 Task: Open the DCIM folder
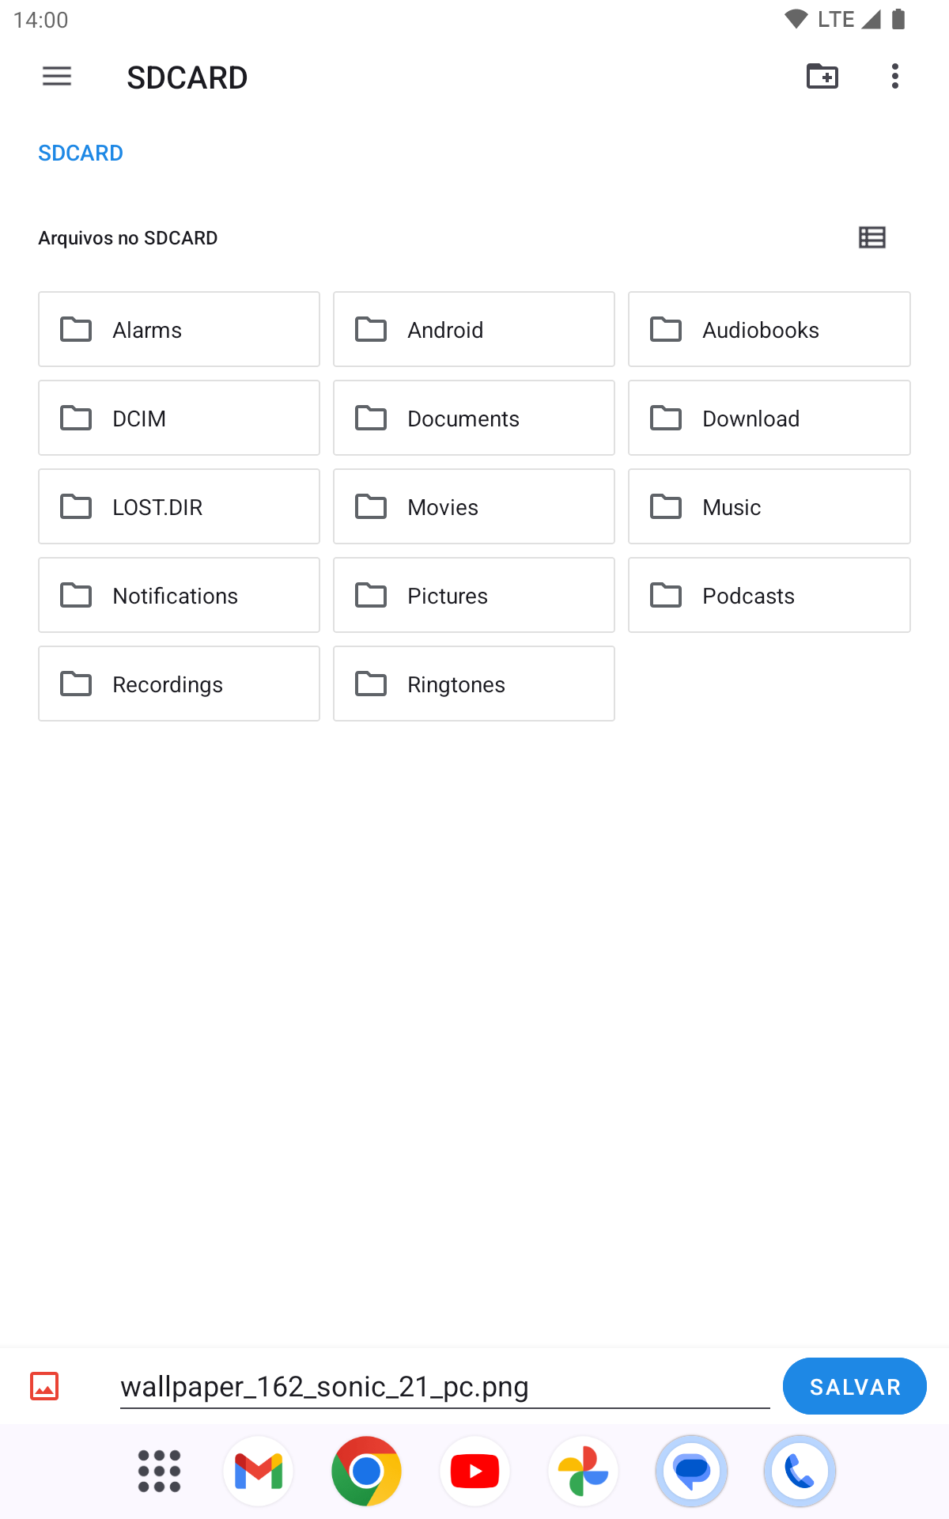tap(179, 418)
